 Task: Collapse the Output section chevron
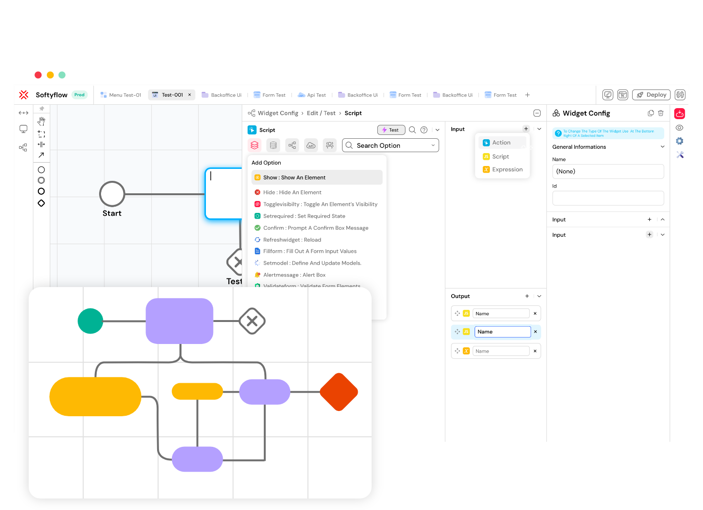click(539, 296)
